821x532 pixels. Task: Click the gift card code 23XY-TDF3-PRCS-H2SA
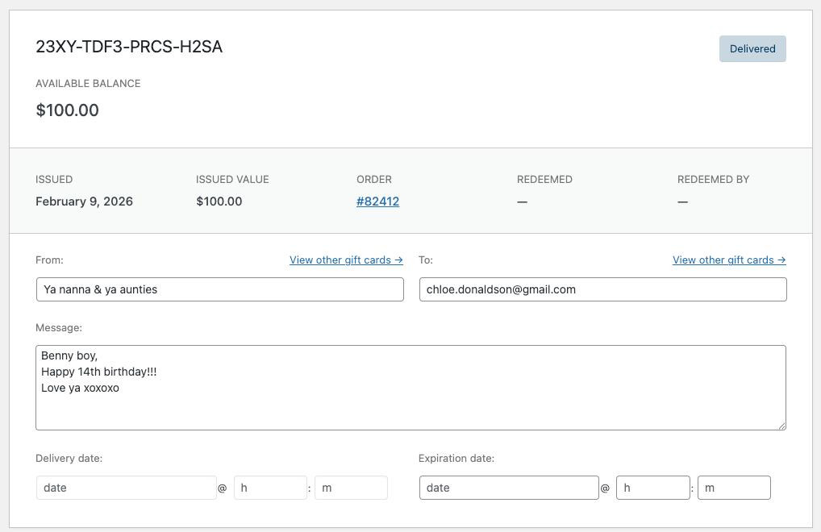pyautogui.click(x=129, y=47)
